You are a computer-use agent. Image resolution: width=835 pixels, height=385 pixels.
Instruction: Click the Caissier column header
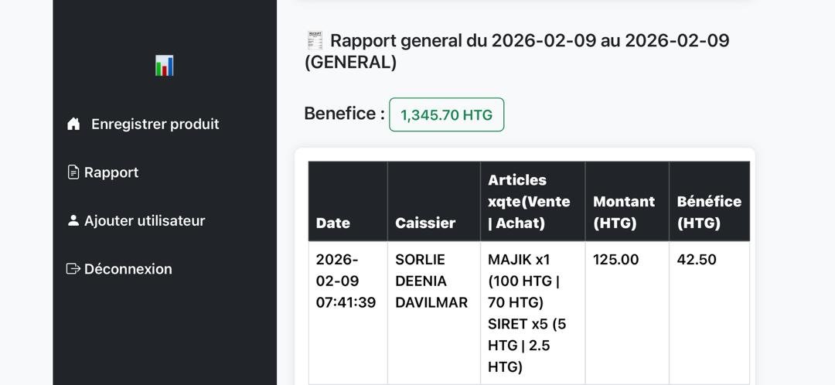(425, 223)
